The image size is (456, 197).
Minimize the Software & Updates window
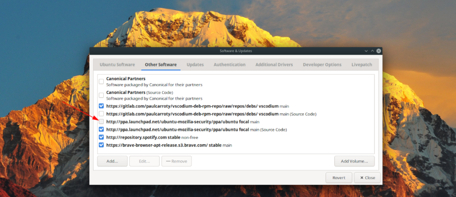[366, 51]
